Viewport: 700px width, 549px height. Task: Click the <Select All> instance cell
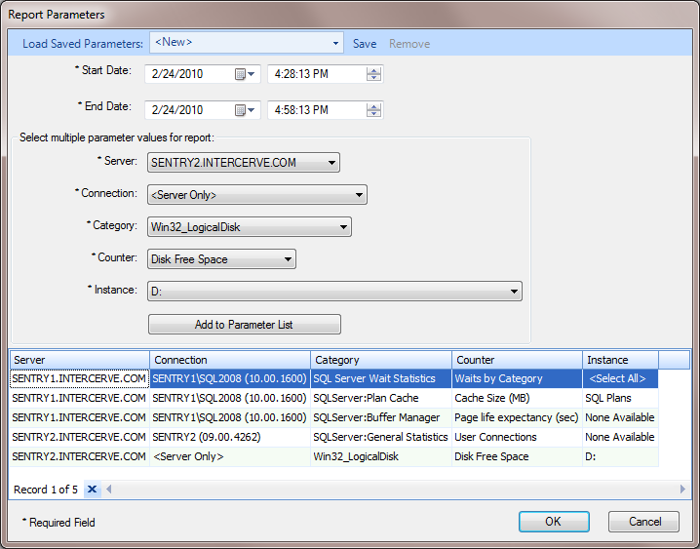pos(620,378)
